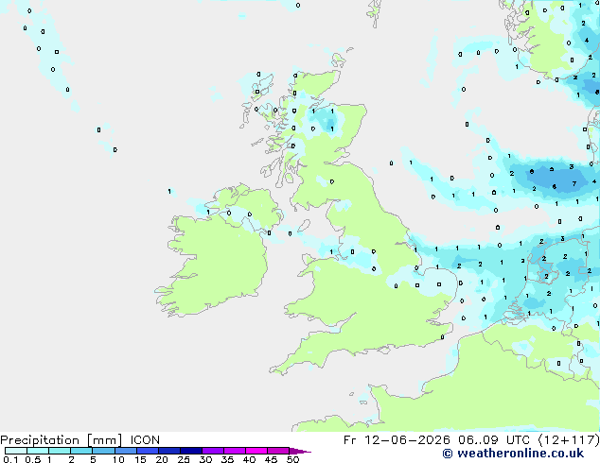Click the '(12+117)' forecast run label

click(x=569, y=440)
